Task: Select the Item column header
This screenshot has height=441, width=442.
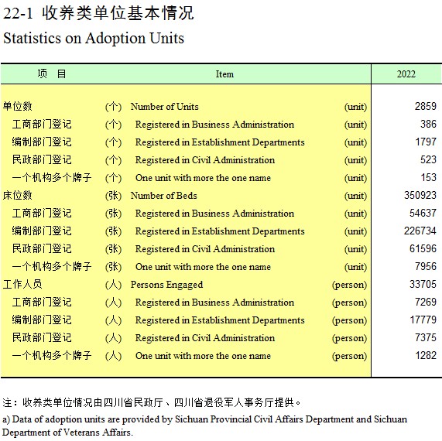Action: (224, 74)
